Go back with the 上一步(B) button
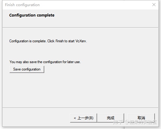The image size is (161, 129). (84, 118)
